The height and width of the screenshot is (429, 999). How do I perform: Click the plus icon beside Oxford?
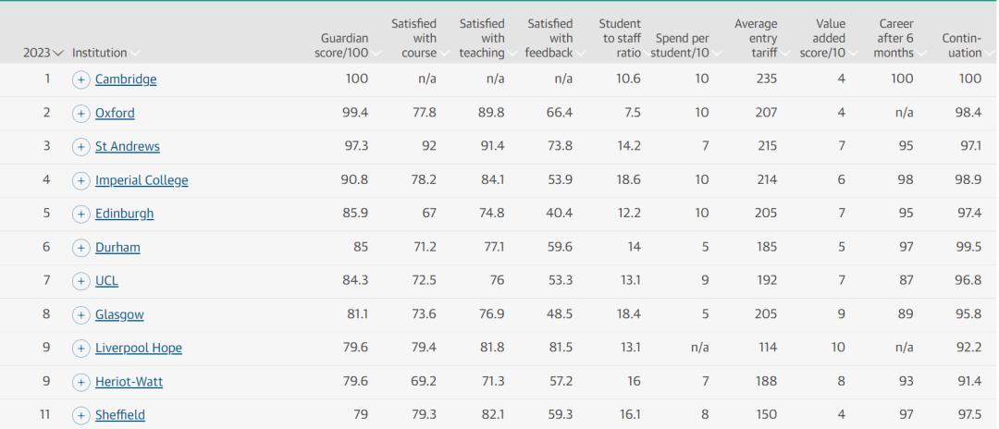[80, 113]
